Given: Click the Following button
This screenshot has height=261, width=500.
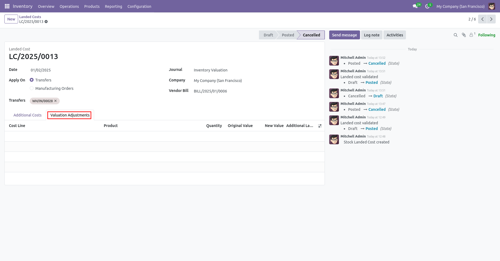Looking at the screenshot, I should coord(486,35).
